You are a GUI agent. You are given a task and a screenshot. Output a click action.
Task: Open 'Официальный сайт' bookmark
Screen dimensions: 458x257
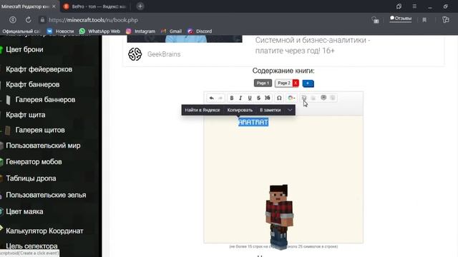click(21, 31)
